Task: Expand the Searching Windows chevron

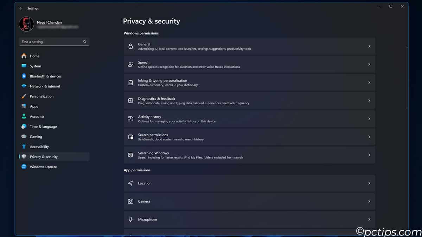Action: coord(369,155)
